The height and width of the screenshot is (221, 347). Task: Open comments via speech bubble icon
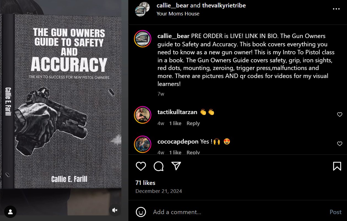(158, 166)
